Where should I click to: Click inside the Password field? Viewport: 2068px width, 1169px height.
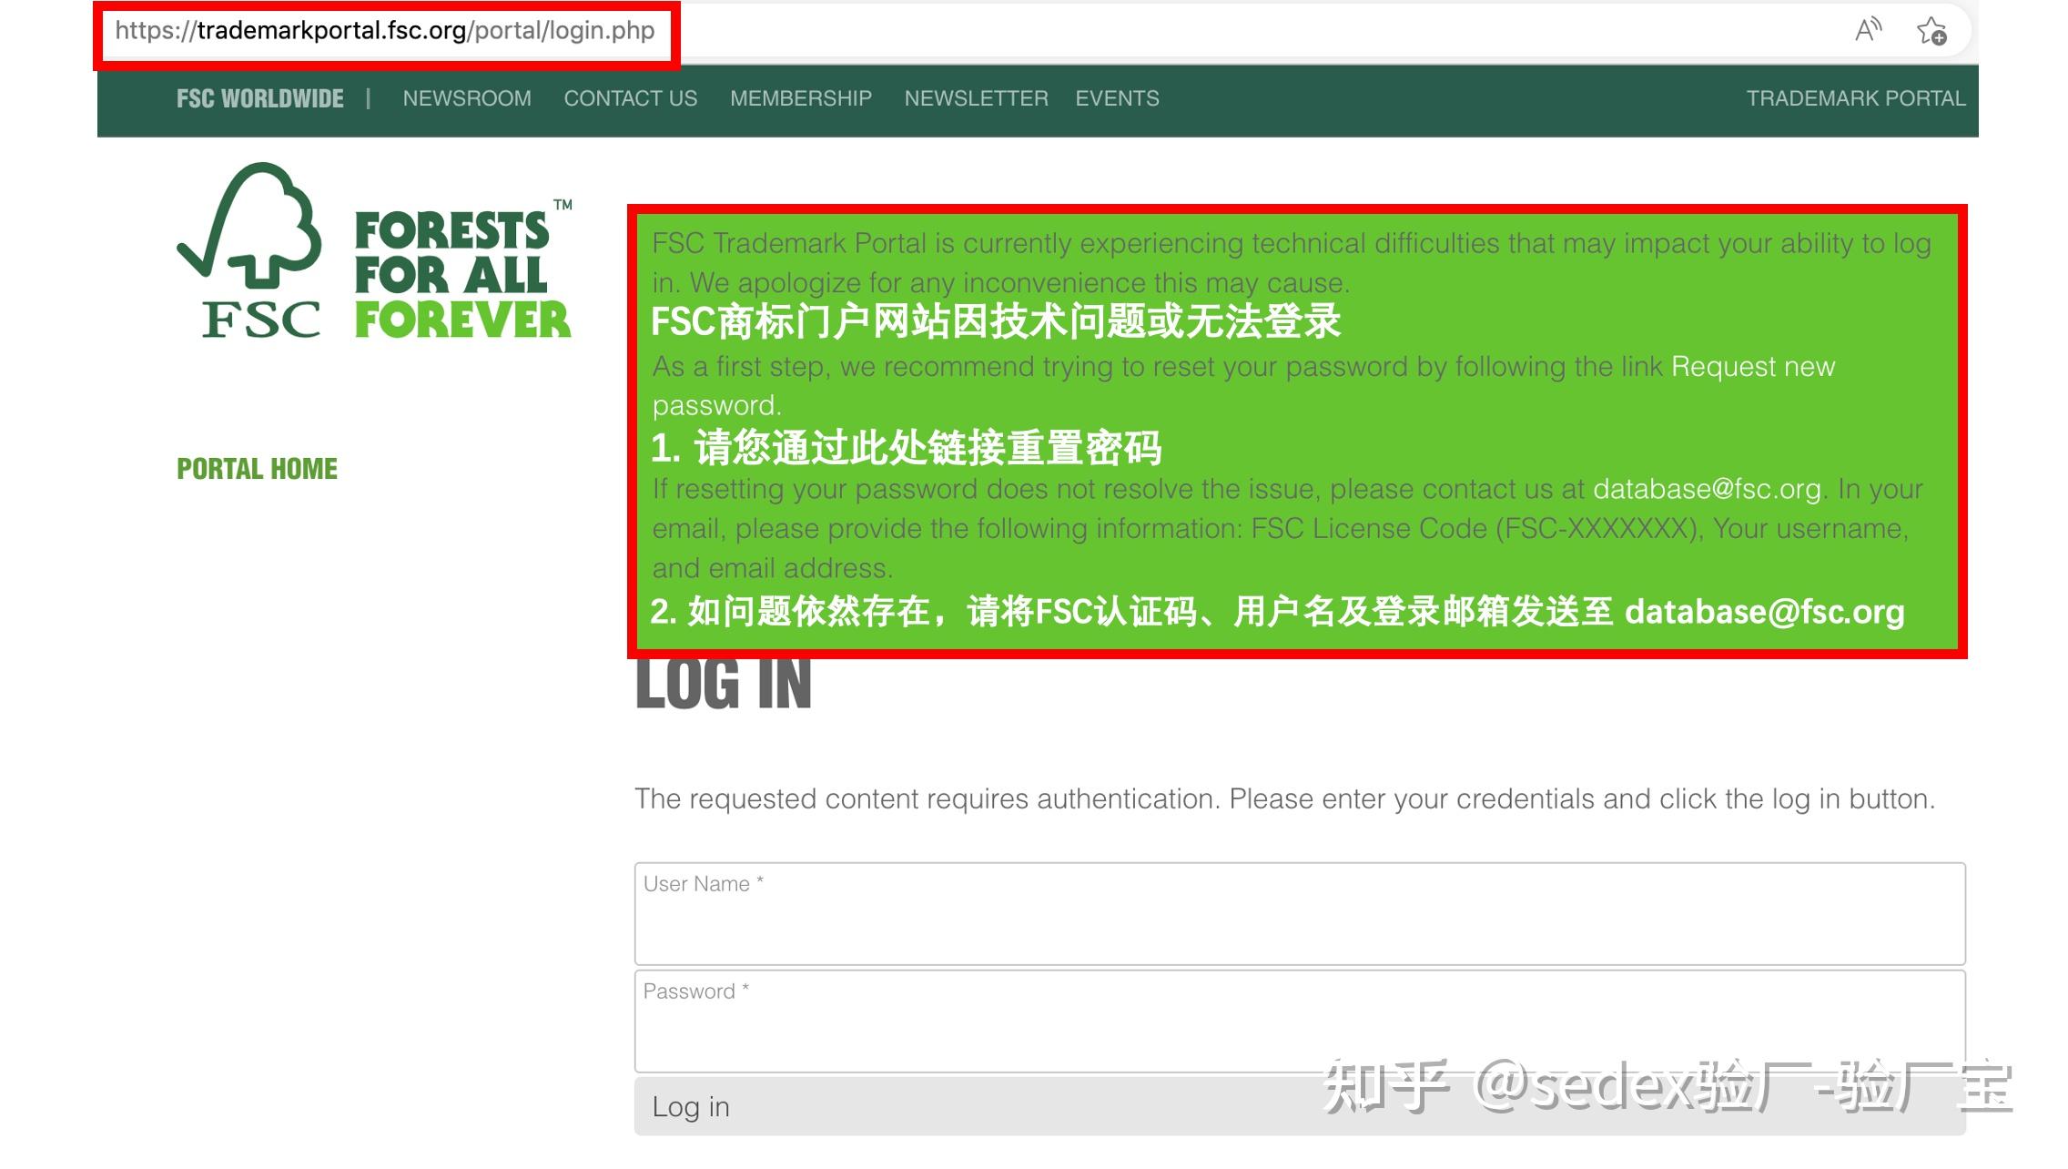[x=1297, y=1020]
